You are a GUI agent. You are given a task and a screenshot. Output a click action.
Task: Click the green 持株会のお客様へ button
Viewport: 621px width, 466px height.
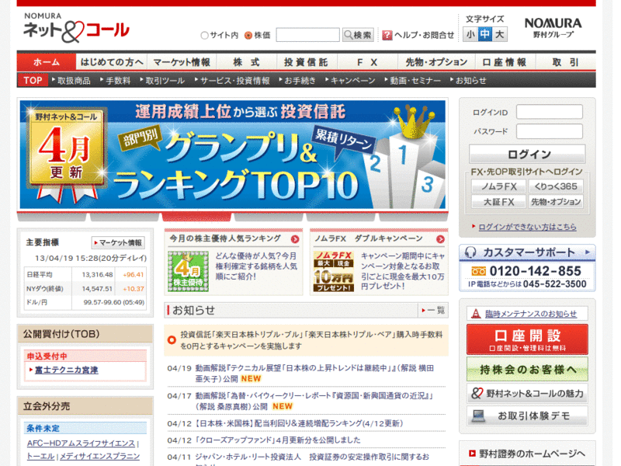click(527, 369)
